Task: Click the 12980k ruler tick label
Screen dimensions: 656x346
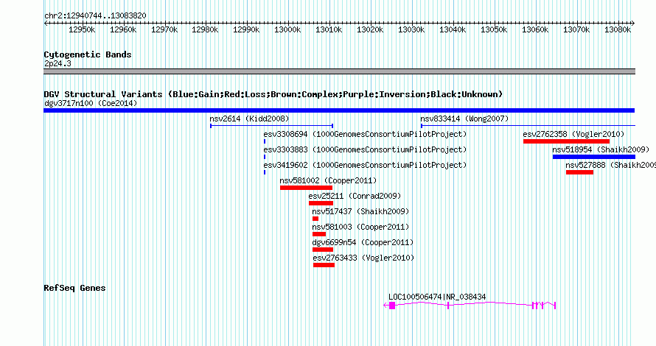Action: pos(205,29)
